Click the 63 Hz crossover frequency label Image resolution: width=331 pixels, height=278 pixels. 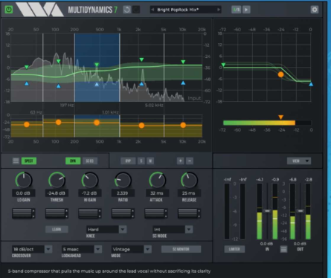[36, 112]
